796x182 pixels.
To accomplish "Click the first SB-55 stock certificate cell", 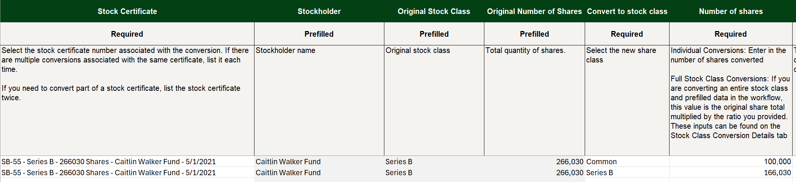I will pos(127,162).
